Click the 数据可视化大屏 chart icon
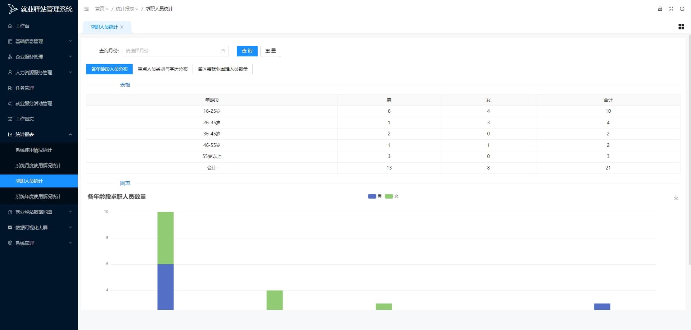The height and width of the screenshot is (330, 691). (x=10, y=227)
